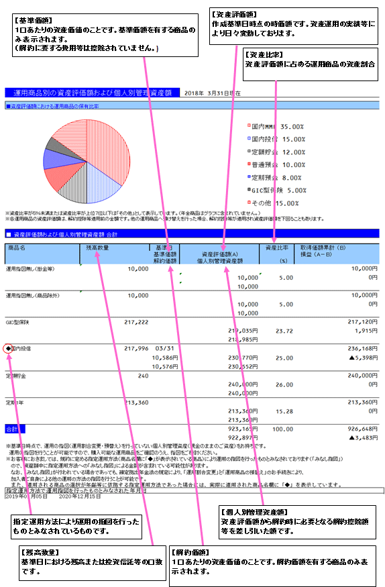Click the date 2018年 3月31日現在
Screen dimensions: 385x587
(213, 93)
